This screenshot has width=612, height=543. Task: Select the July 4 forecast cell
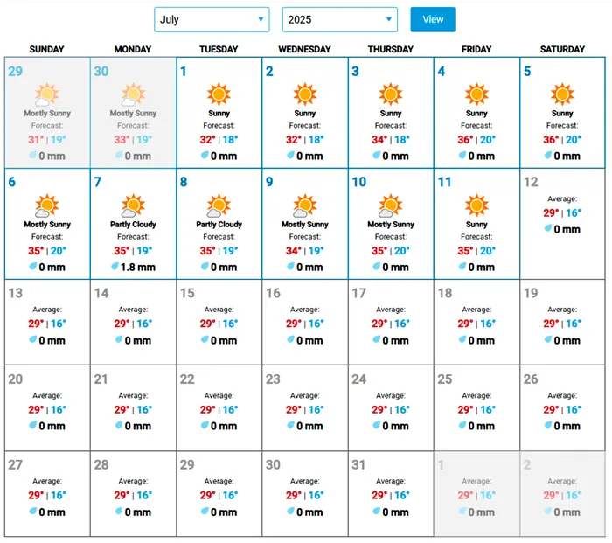(x=476, y=112)
